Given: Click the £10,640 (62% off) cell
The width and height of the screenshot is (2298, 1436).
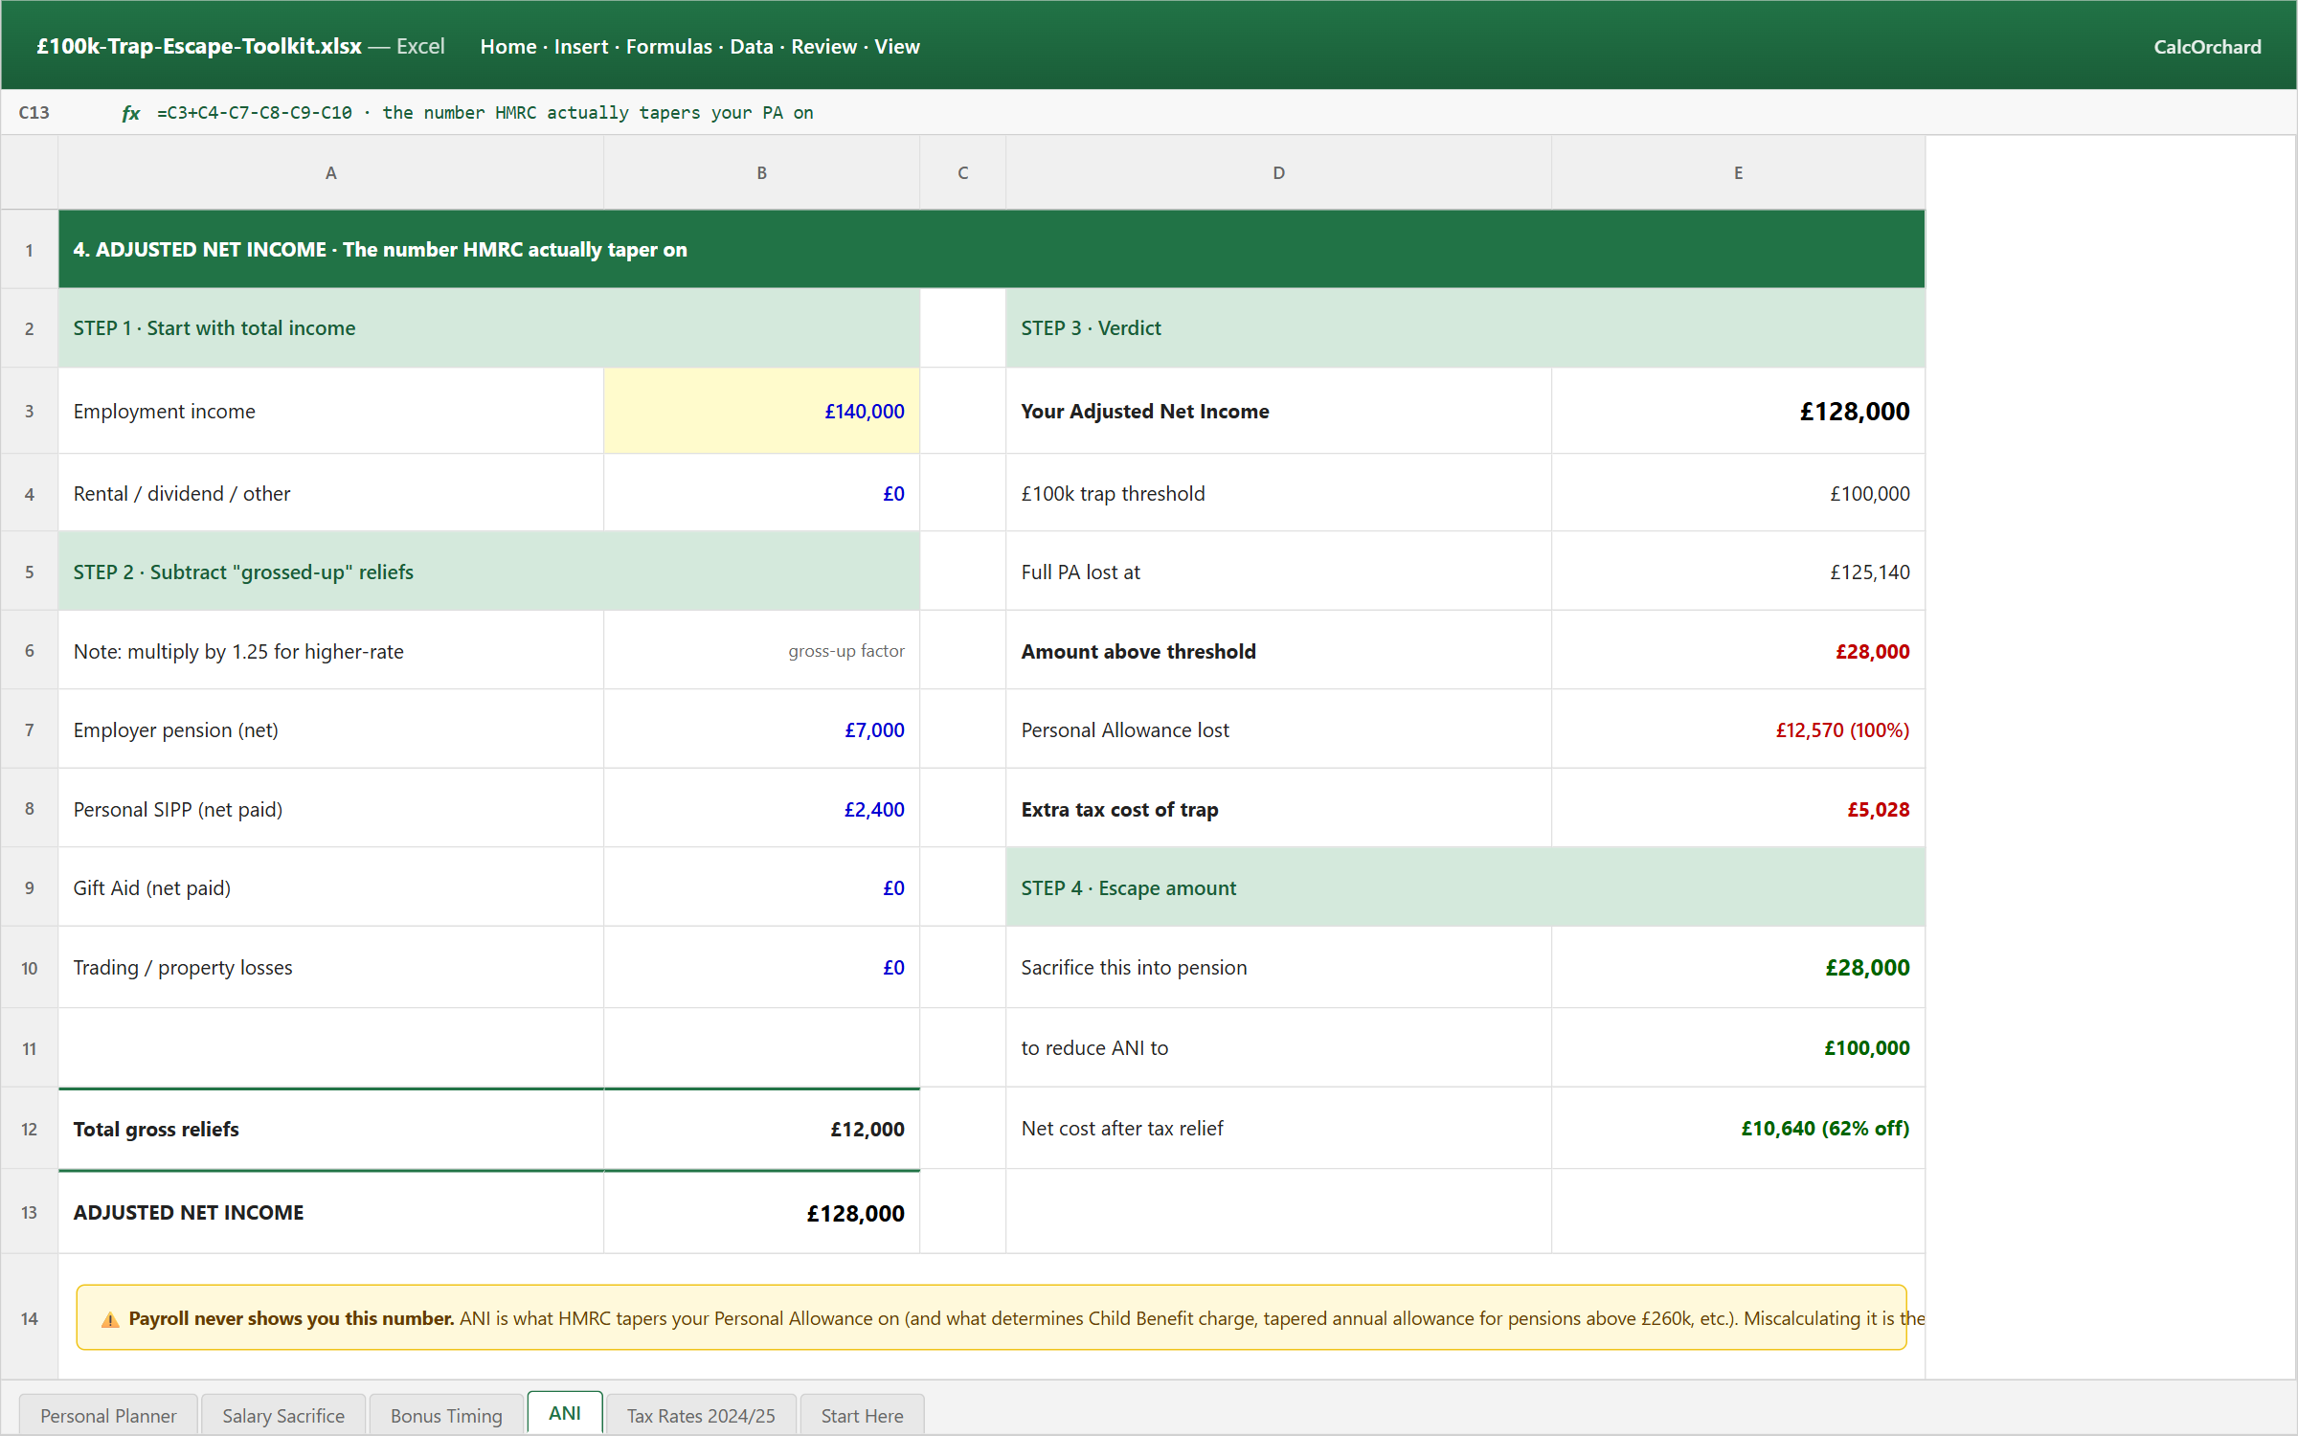Looking at the screenshot, I should pyautogui.click(x=1738, y=1128).
